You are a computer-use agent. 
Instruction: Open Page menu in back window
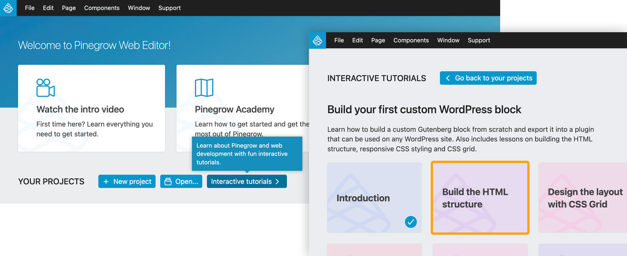coord(69,8)
